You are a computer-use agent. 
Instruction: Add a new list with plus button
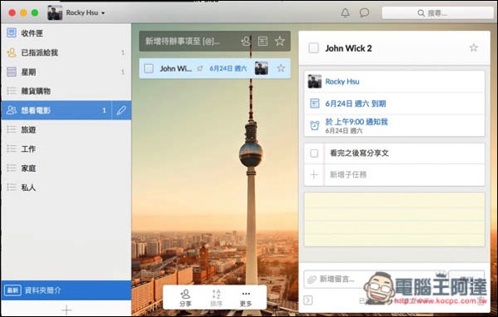point(67,309)
